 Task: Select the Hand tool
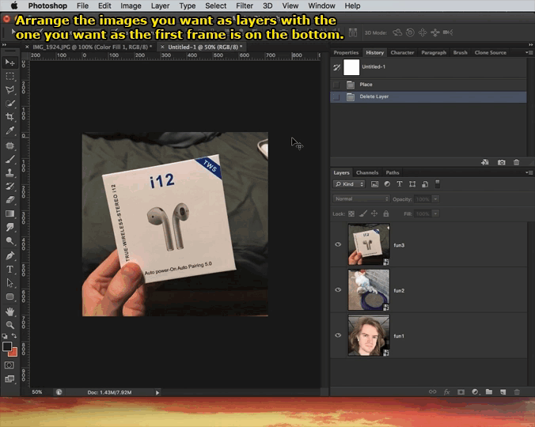coord(9,311)
